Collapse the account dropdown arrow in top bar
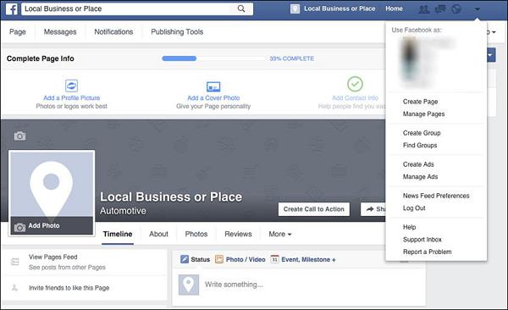The height and width of the screenshot is (310, 508). [x=477, y=9]
